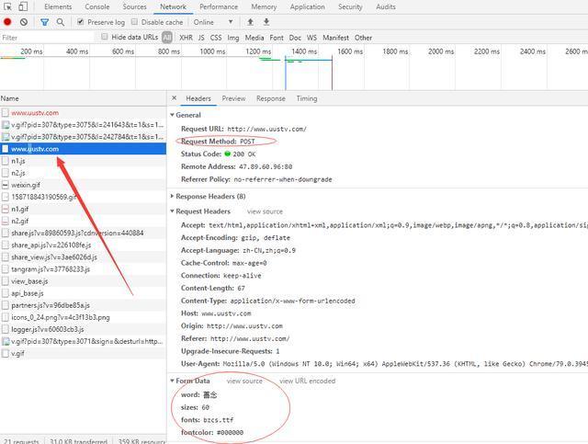Image resolution: width=588 pixels, height=444 pixels.
Task: Select the tangram.js?v=37768233.js request
Action: (83, 269)
